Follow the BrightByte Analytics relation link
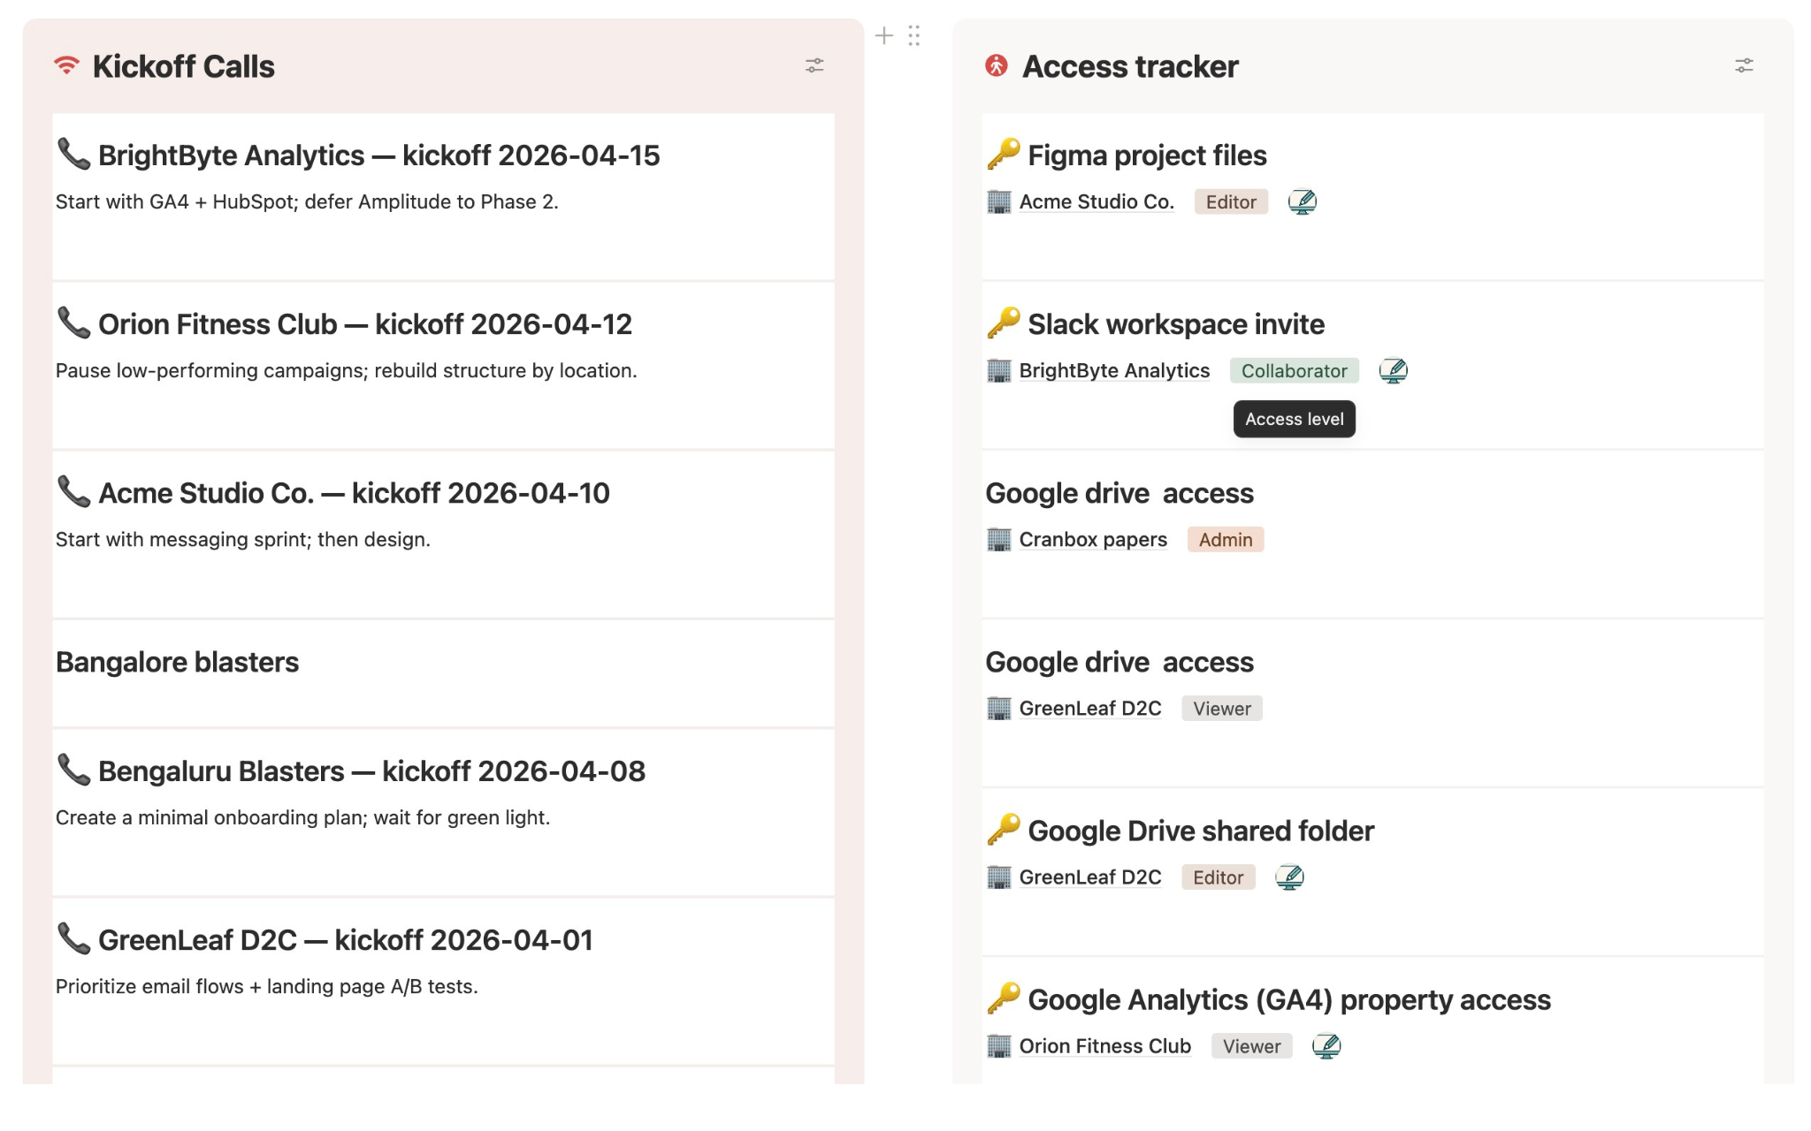 click(1114, 370)
